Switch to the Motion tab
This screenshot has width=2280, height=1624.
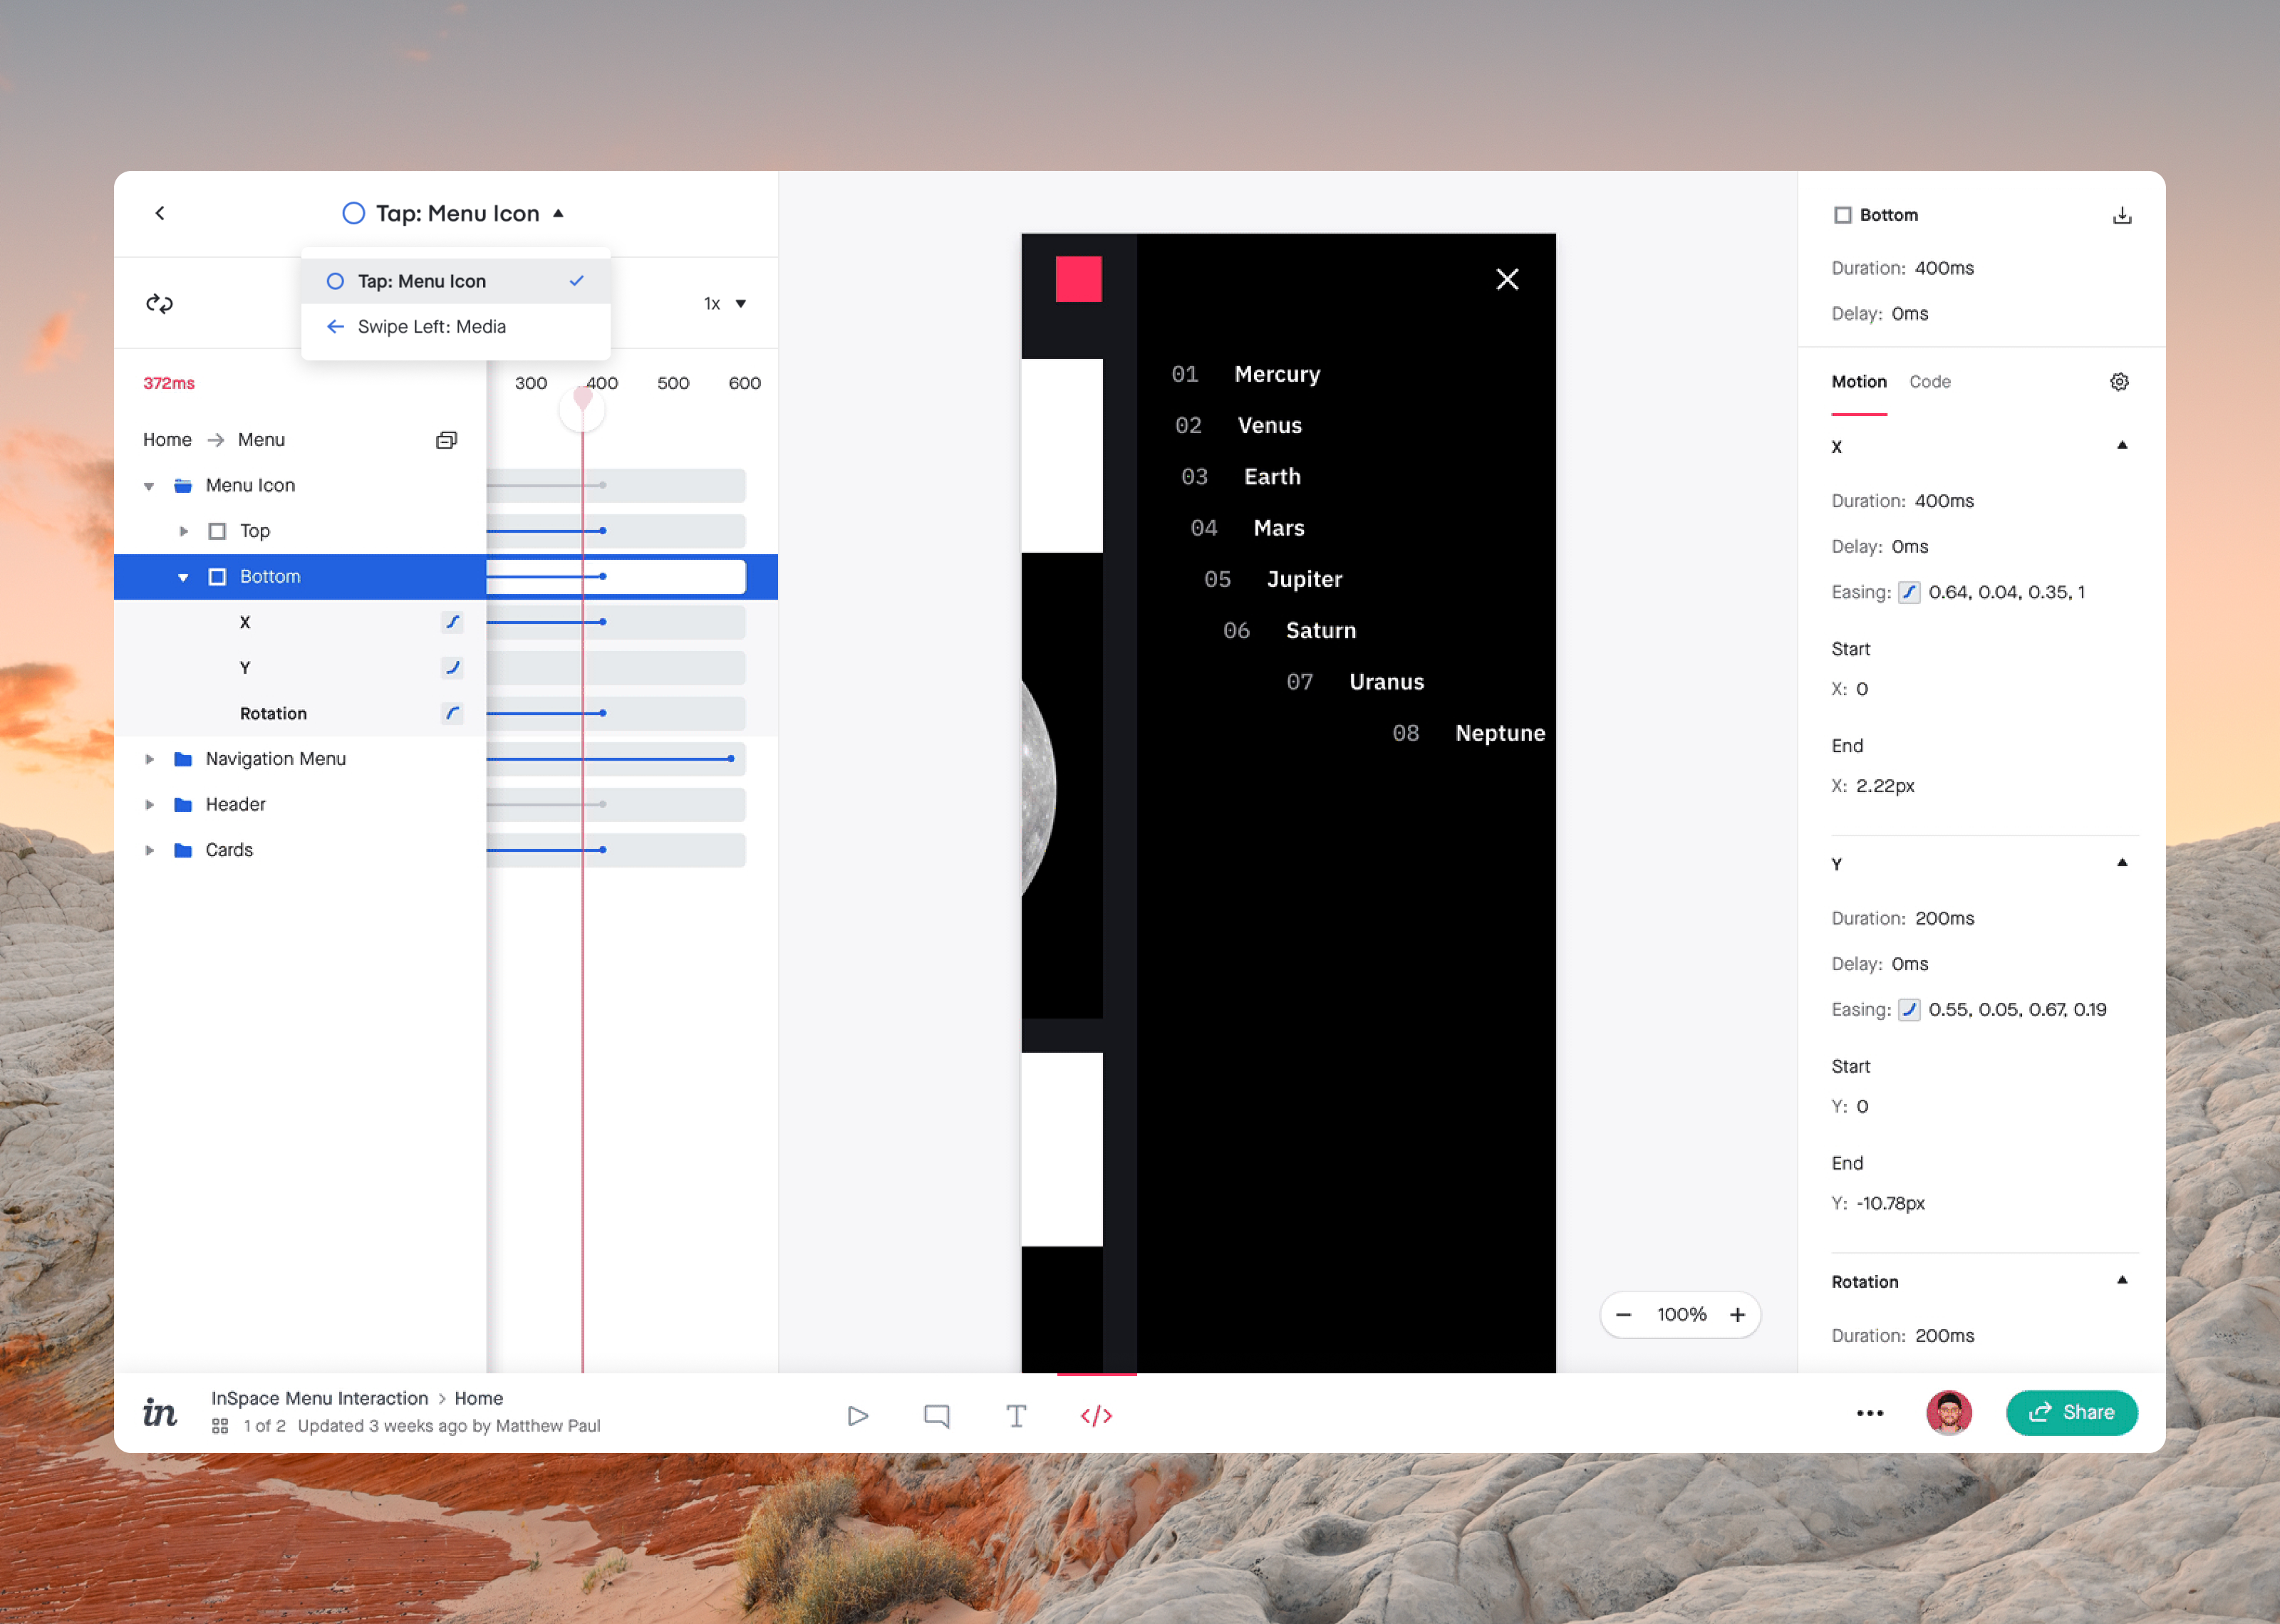1858,382
